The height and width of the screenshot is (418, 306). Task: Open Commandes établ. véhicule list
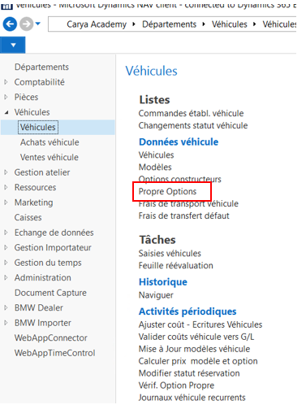click(191, 113)
